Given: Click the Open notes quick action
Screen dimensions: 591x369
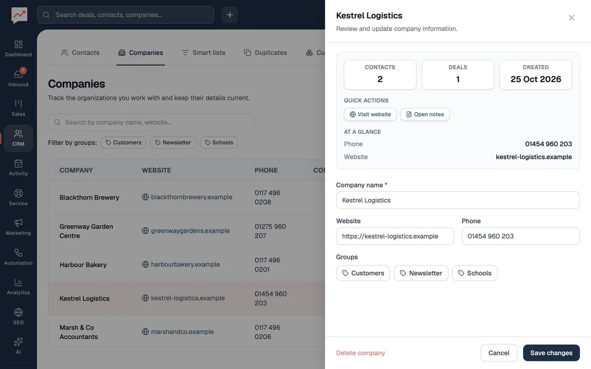Looking at the screenshot, I should click(x=425, y=114).
